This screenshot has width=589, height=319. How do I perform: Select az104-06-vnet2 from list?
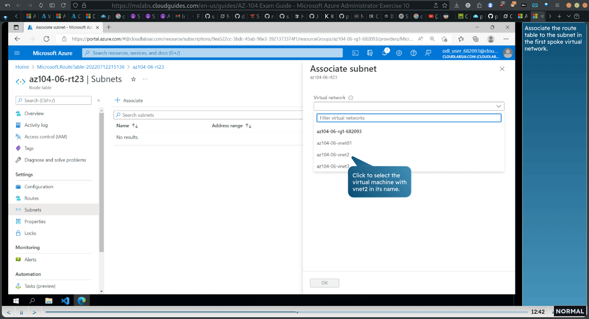point(333,155)
